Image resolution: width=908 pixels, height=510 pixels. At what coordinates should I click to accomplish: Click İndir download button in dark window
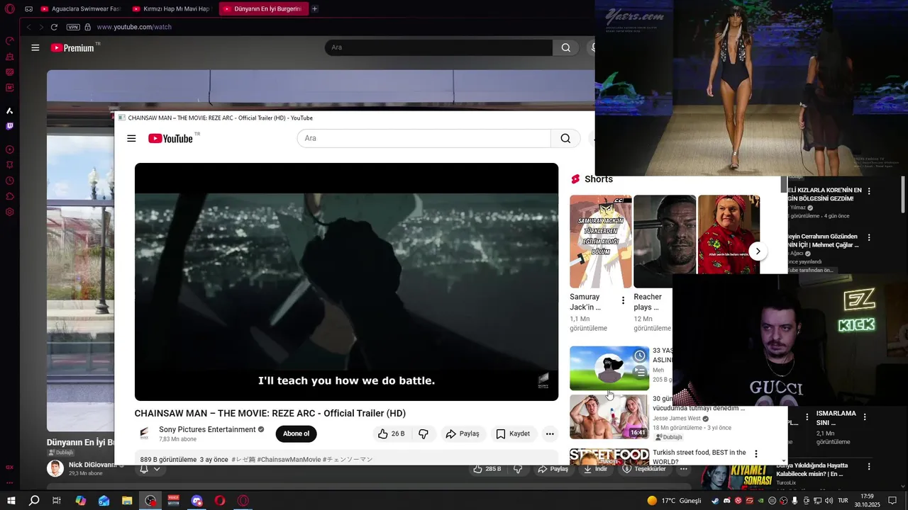point(595,469)
